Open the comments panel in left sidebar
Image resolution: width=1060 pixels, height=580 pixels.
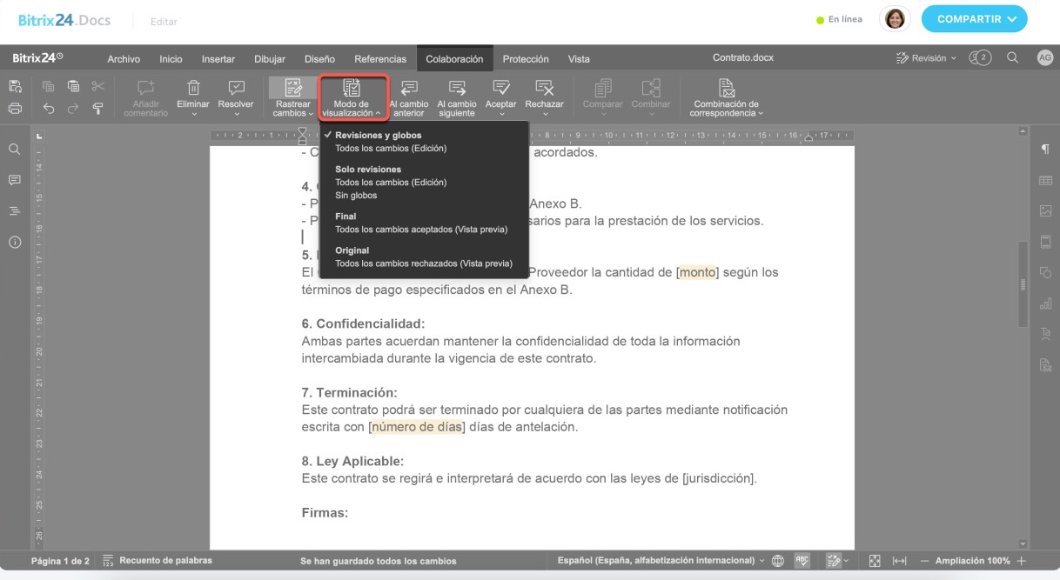pyautogui.click(x=15, y=180)
